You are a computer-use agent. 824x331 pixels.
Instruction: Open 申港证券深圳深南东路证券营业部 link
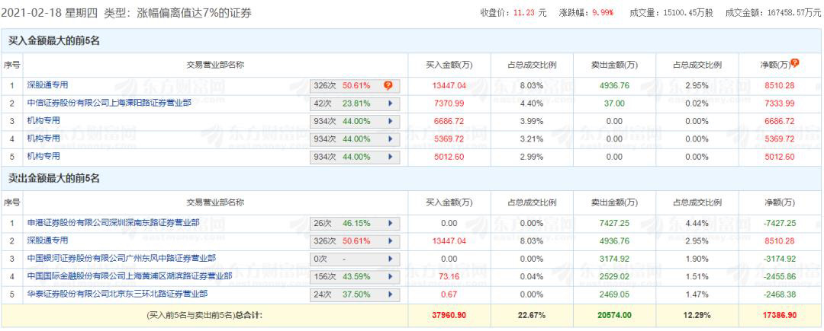113,223
